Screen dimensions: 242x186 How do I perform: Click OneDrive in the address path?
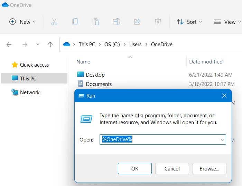click(x=161, y=45)
